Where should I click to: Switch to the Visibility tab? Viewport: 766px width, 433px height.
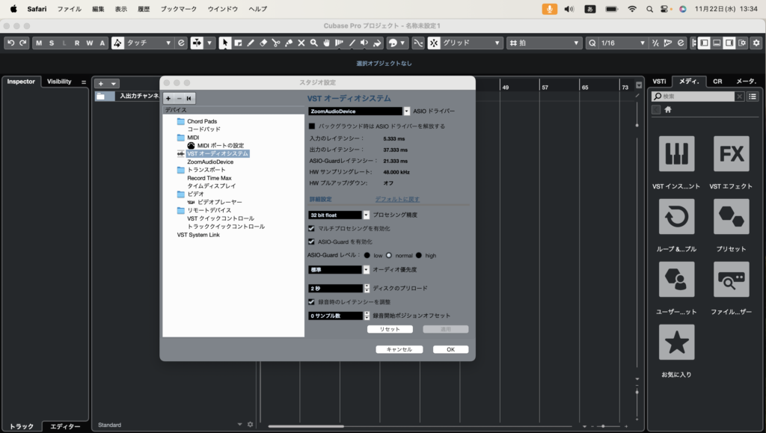(59, 82)
